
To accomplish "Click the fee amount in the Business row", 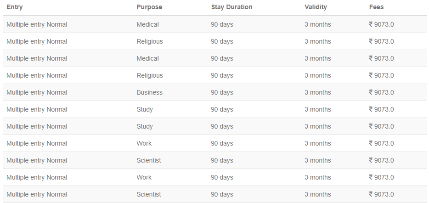I will [381, 92].
